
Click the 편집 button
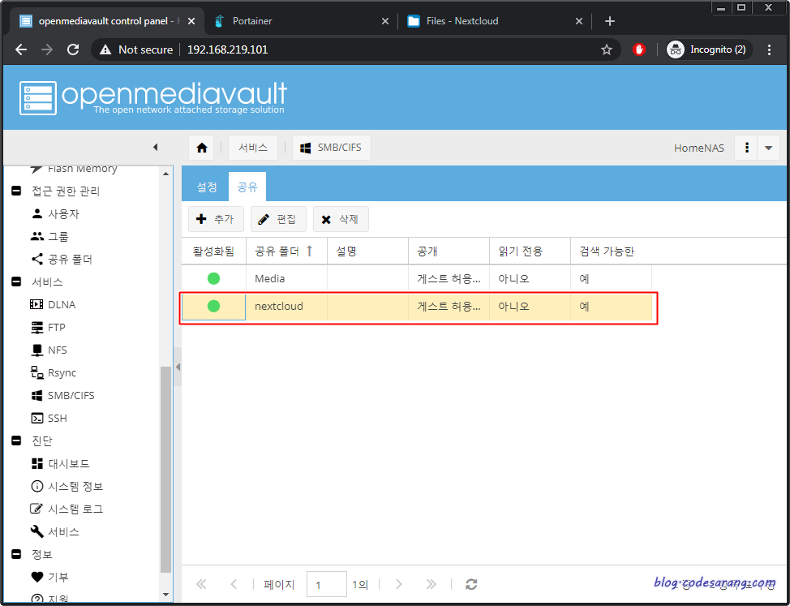pos(278,219)
